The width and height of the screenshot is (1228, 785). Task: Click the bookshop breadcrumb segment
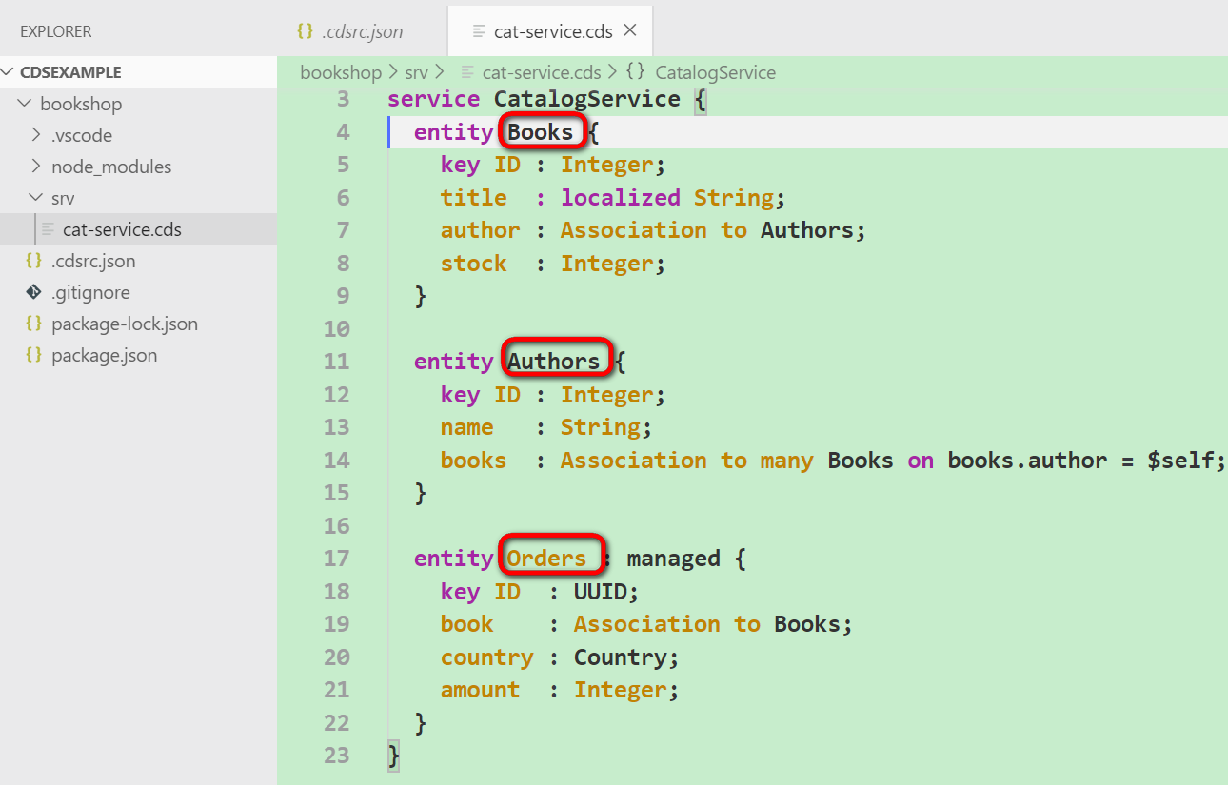pyautogui.click(x=341, y=72)
